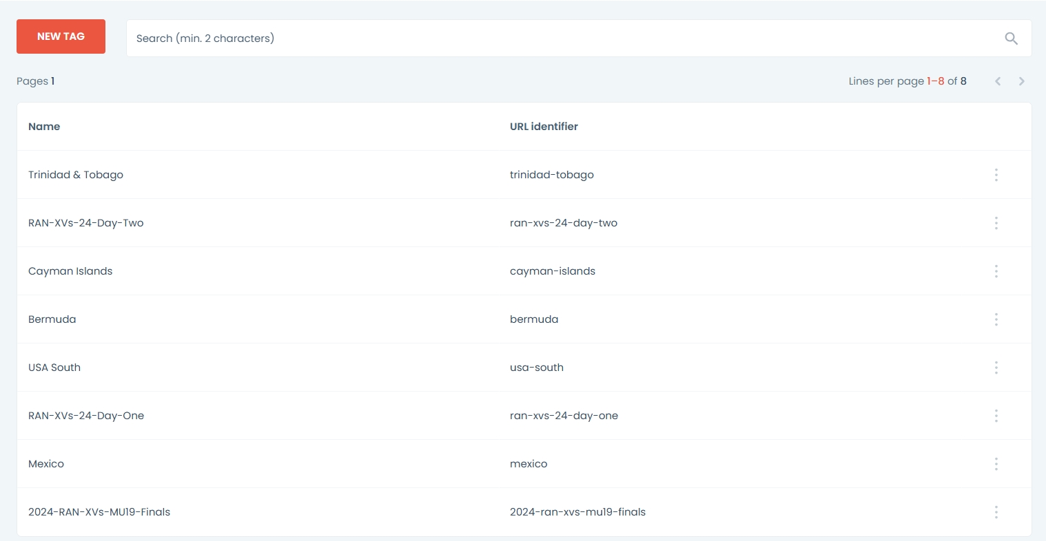
Task: Open options menu for Cayman Islands tag
Action: coord(996,271)
